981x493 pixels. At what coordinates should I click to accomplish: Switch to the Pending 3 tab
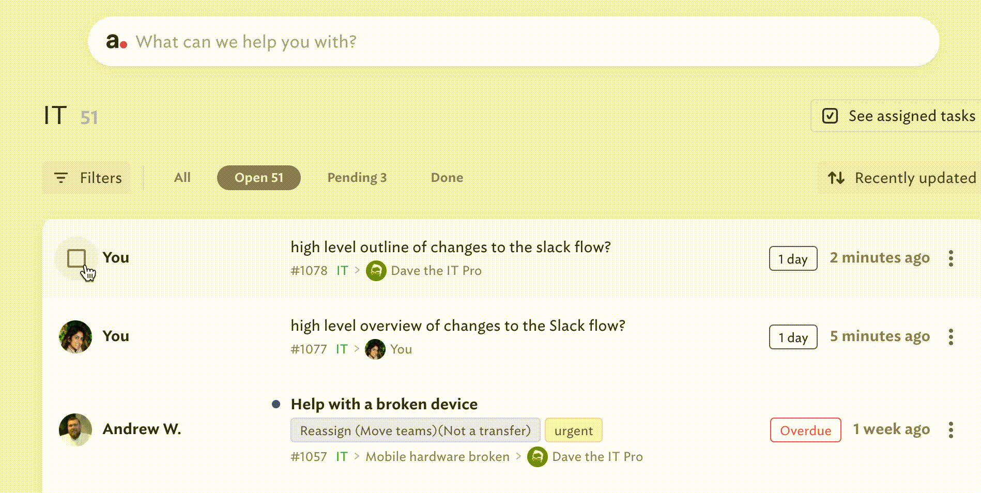tap(357, 178)
